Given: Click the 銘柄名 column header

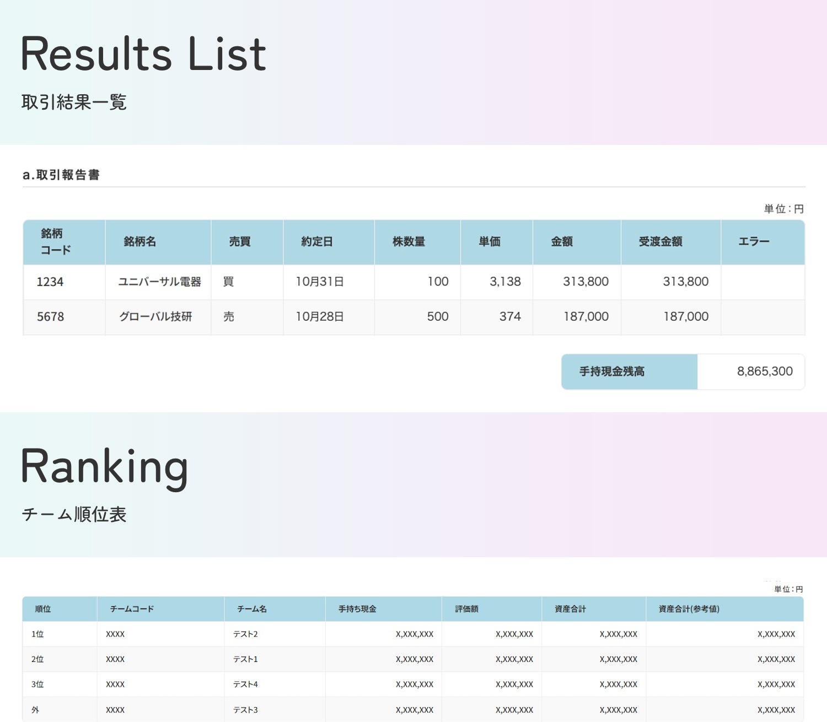Looking at the screenshot, I should 140,241.
